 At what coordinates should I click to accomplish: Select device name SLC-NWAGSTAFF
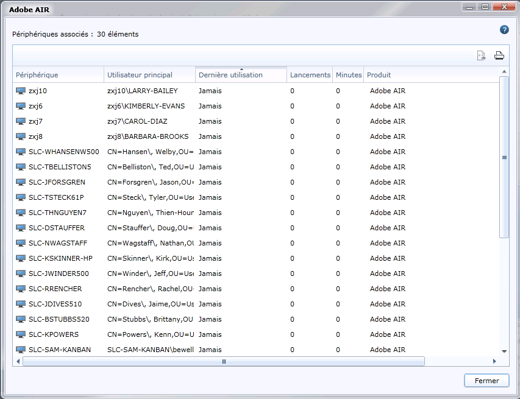[58, 243]
